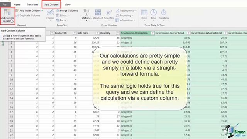
Task: Click the Add Custom Column button
Action: click(x=7, y=16)
